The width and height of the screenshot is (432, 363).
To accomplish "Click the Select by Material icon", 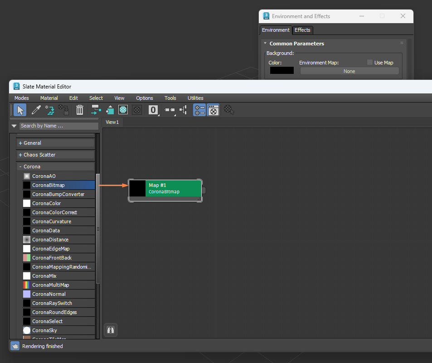I will point(229,110).
